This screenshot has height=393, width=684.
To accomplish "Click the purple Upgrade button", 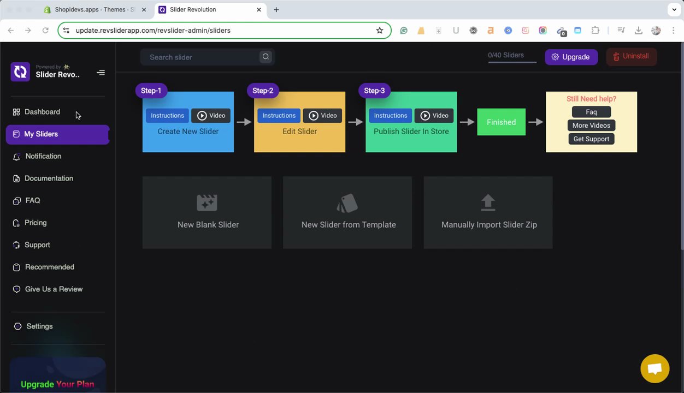I will [x=571, y=57].
